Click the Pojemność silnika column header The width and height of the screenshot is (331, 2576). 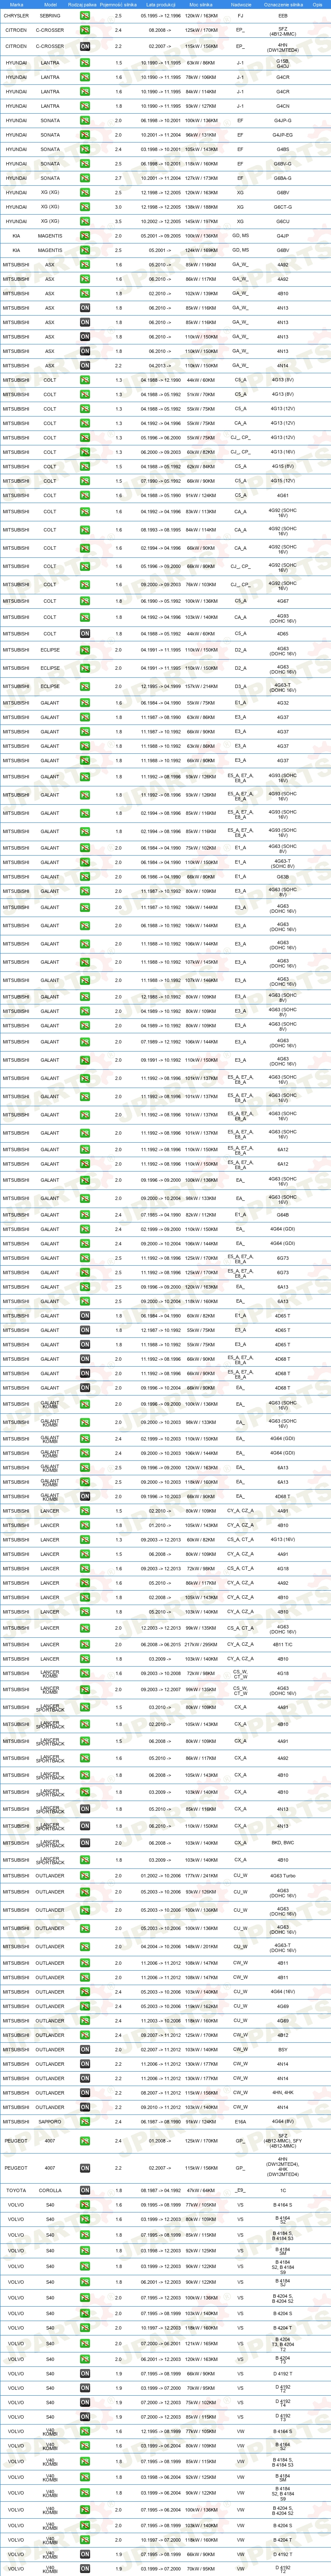(119, 5)
